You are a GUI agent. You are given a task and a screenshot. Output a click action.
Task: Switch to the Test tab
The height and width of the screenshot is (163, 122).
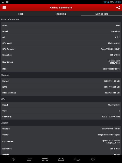pyautogui.click(x=20, y=14)
